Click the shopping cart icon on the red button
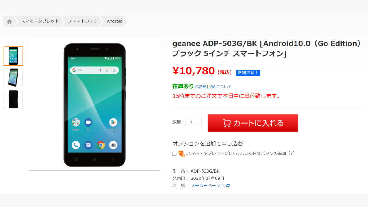368x207 pixels. [x=227, y=123]
